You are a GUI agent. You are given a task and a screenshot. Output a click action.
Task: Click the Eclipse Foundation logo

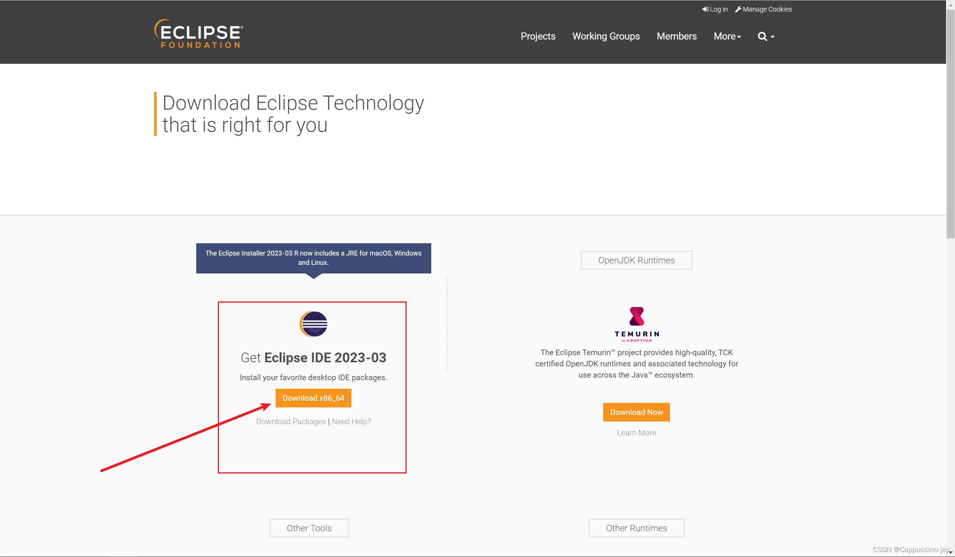(198, 34)
